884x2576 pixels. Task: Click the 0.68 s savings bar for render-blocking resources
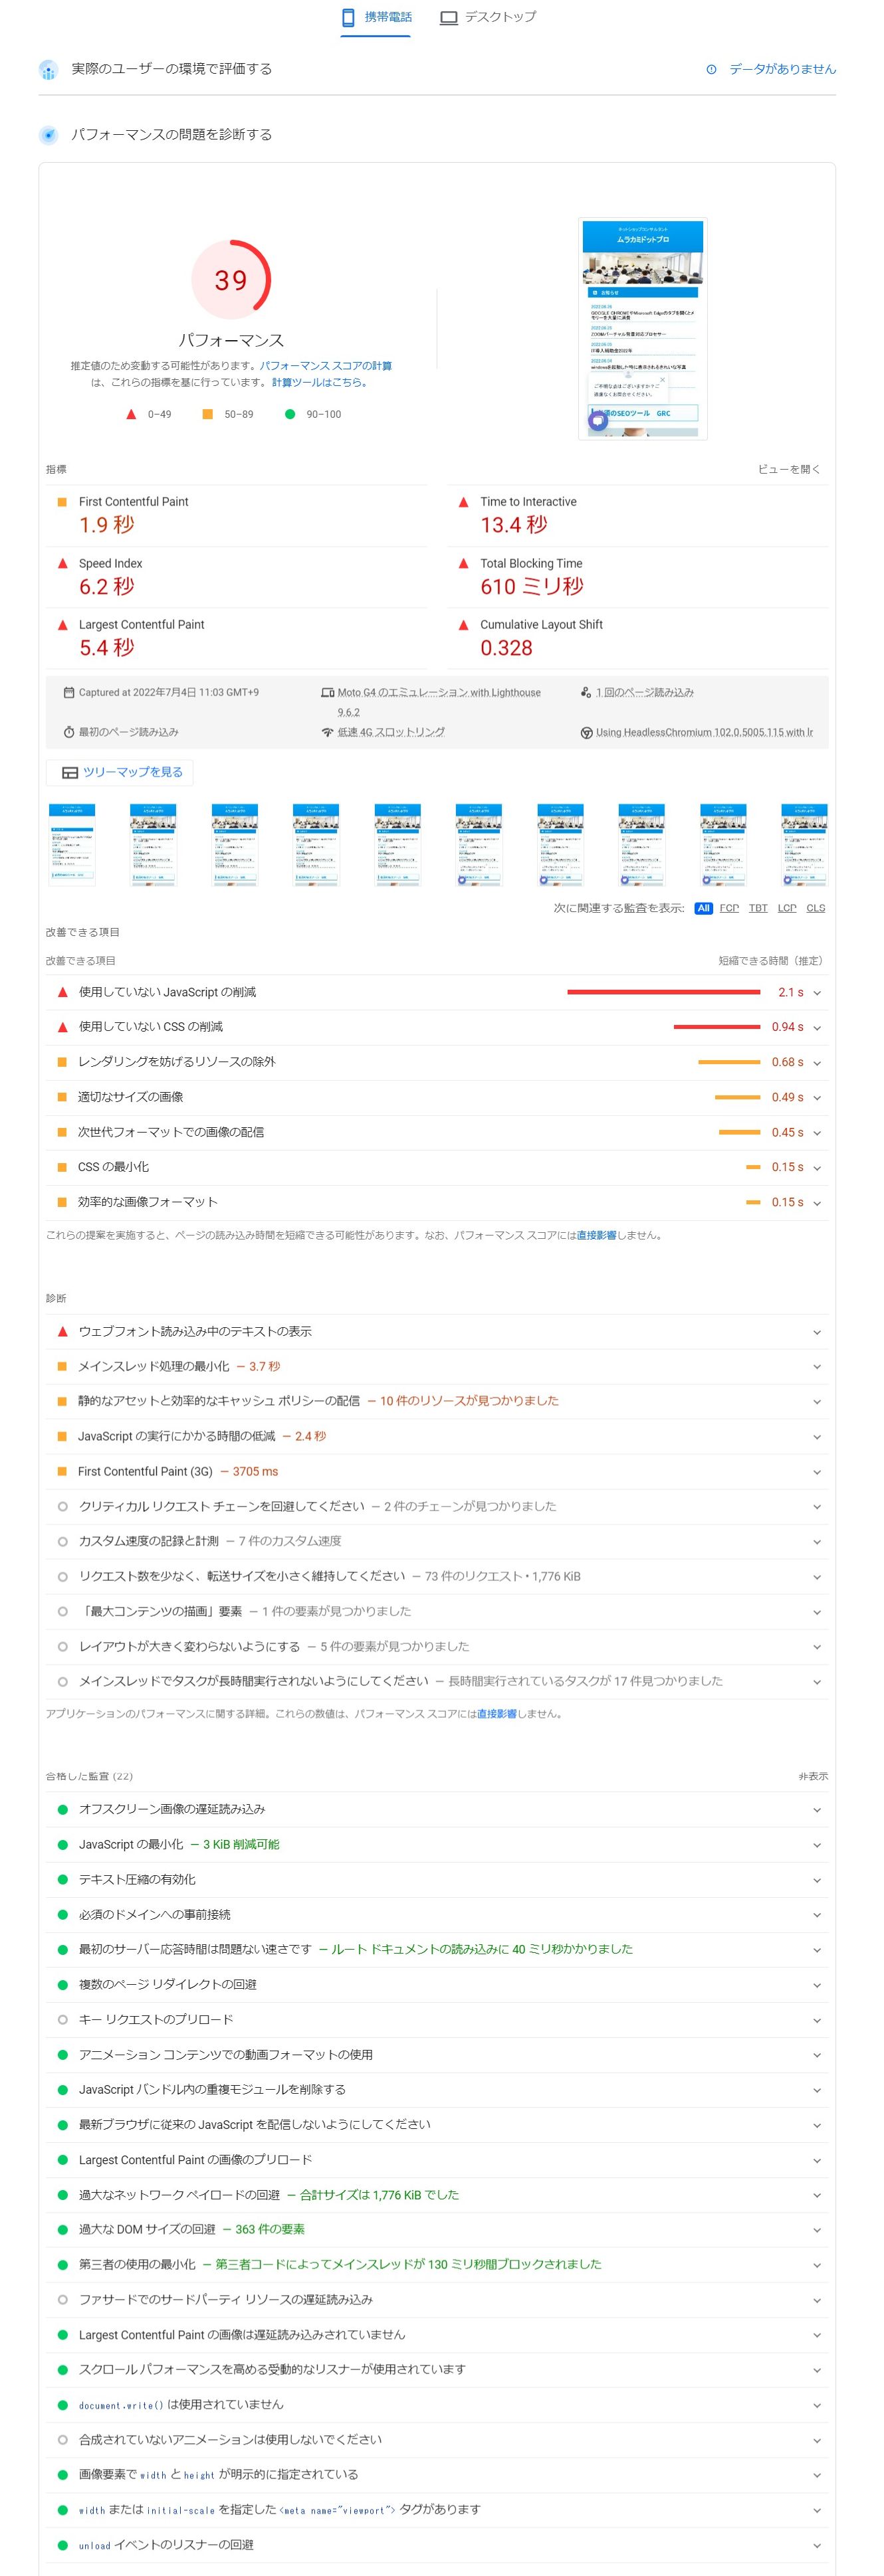click(x=729, y=1062)
